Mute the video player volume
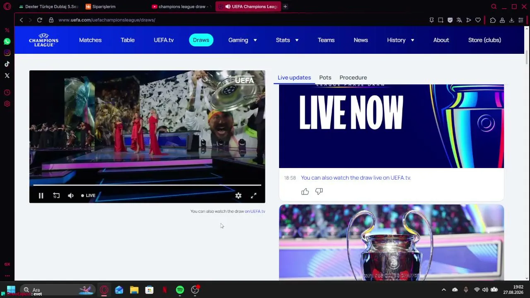530x298 pixels. (x=71, y=196)
